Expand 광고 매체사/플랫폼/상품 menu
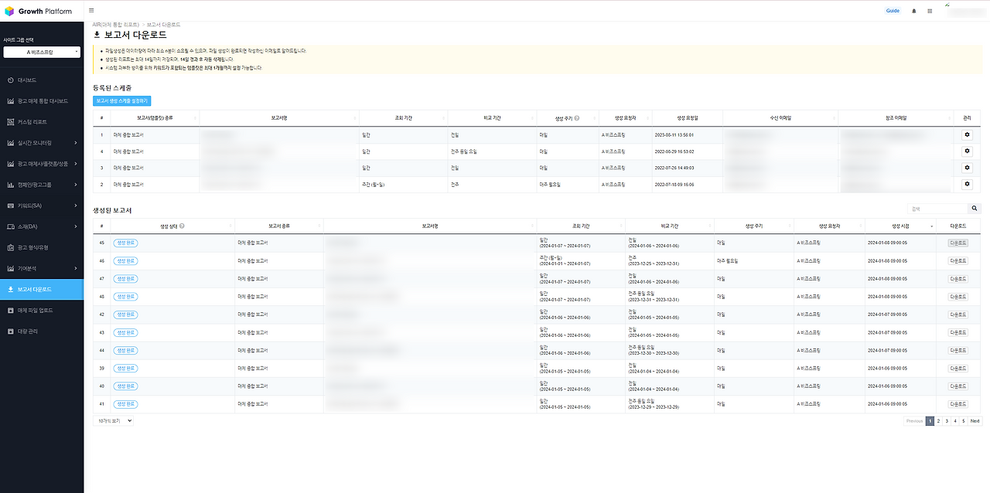 [x=42, y=163]
